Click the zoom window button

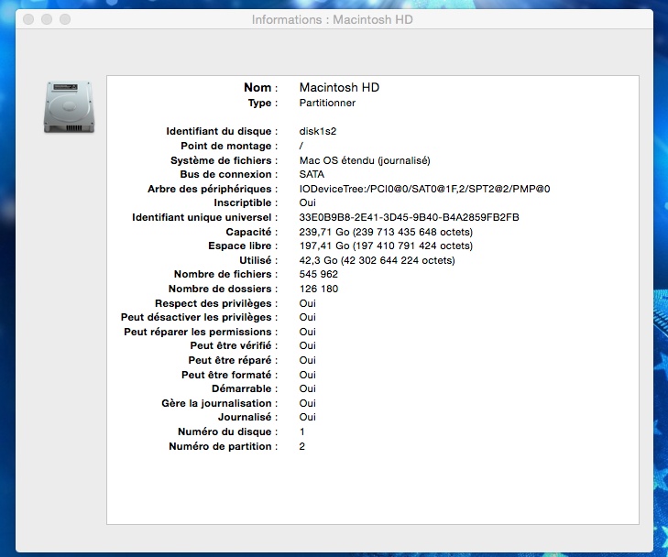pyautogui.click(x=65, y=19)
